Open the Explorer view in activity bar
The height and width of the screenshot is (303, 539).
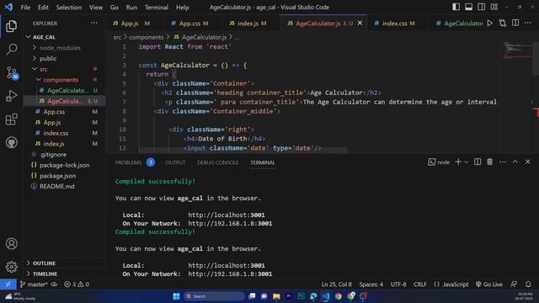click(11, 26)
